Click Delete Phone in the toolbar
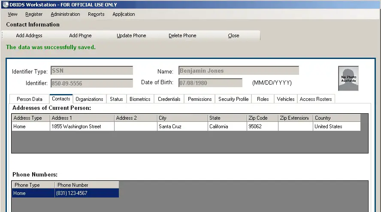381x212 pixels. 182,35
